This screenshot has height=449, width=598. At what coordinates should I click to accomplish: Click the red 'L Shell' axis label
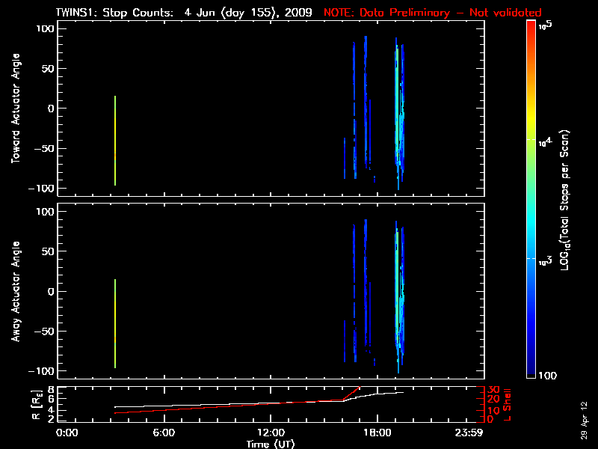click(x=508, y=403)
